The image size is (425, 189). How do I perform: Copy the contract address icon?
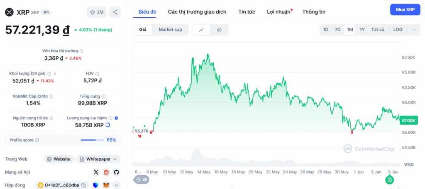pos(84,185)
